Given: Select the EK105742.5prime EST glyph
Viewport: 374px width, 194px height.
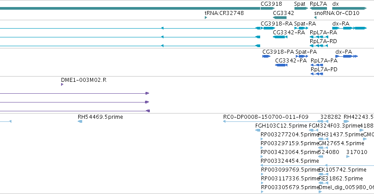Looking at the screenshot, I should point(323,174).
